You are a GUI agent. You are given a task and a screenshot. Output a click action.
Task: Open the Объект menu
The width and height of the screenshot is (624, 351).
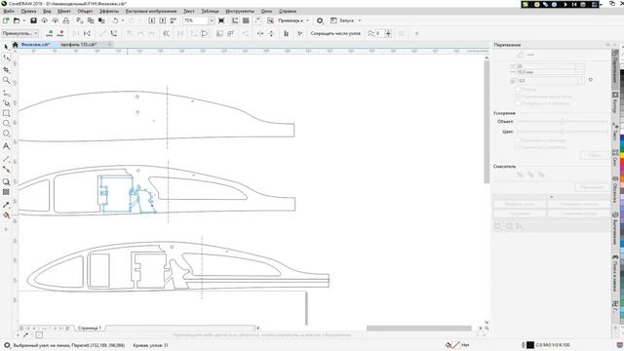(85, 11)
